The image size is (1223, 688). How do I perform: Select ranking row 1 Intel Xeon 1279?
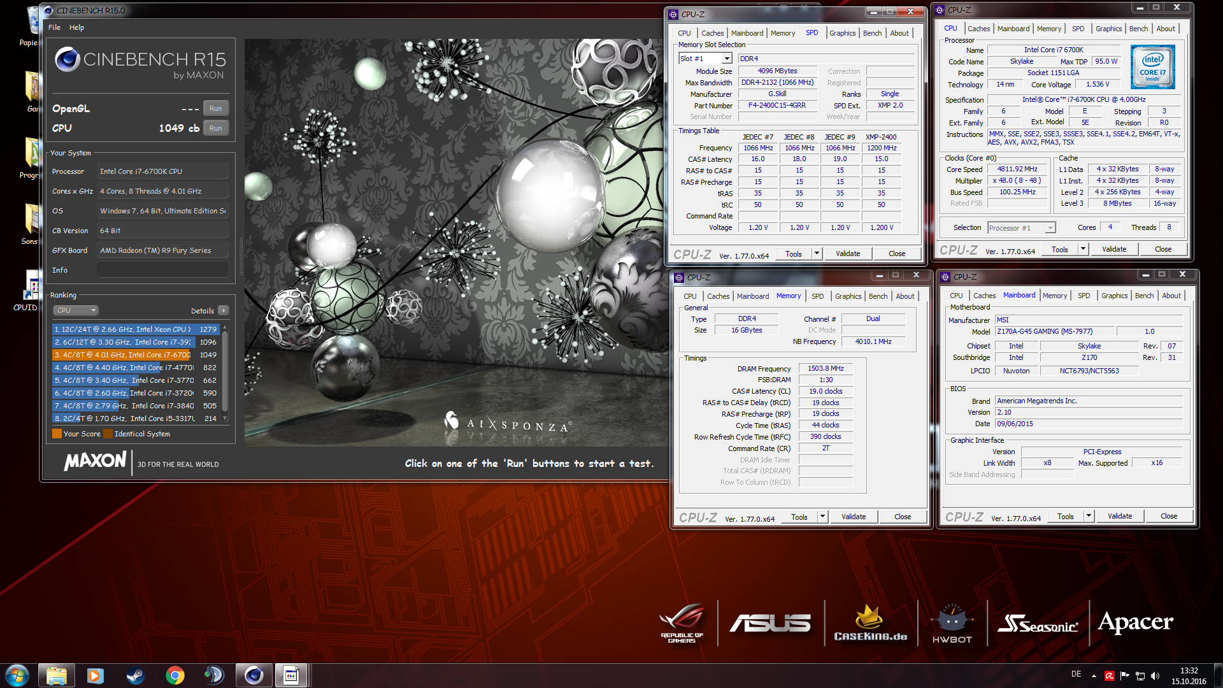click(136, 329)
